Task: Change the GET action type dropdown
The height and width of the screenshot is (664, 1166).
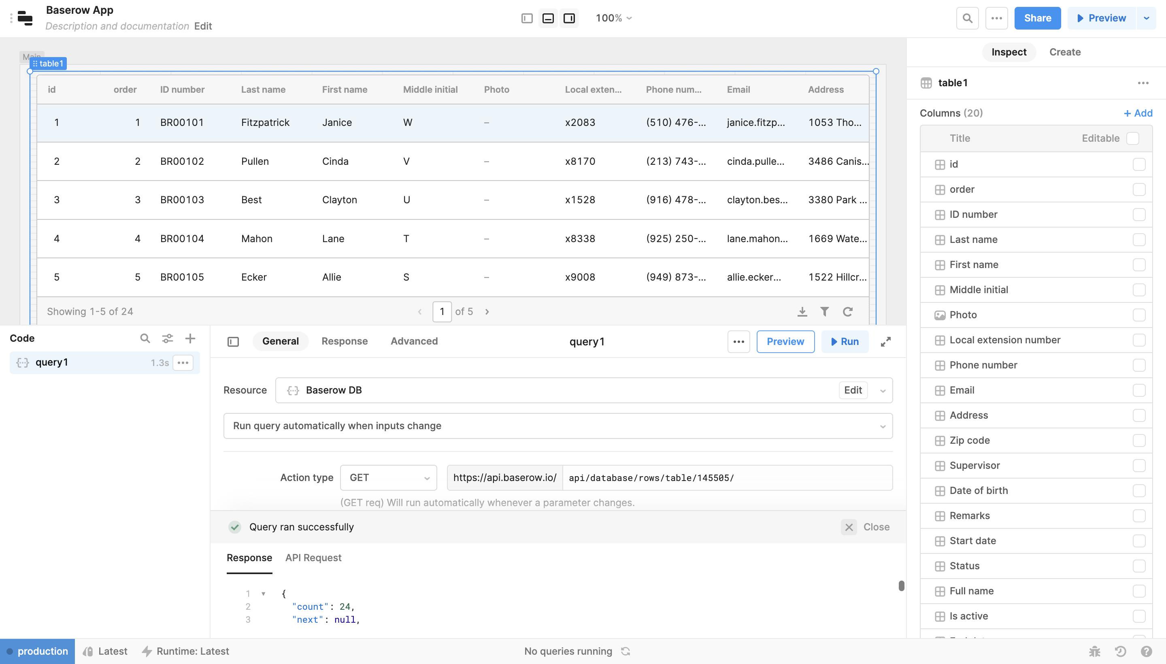Action: (x=388, y=477)
